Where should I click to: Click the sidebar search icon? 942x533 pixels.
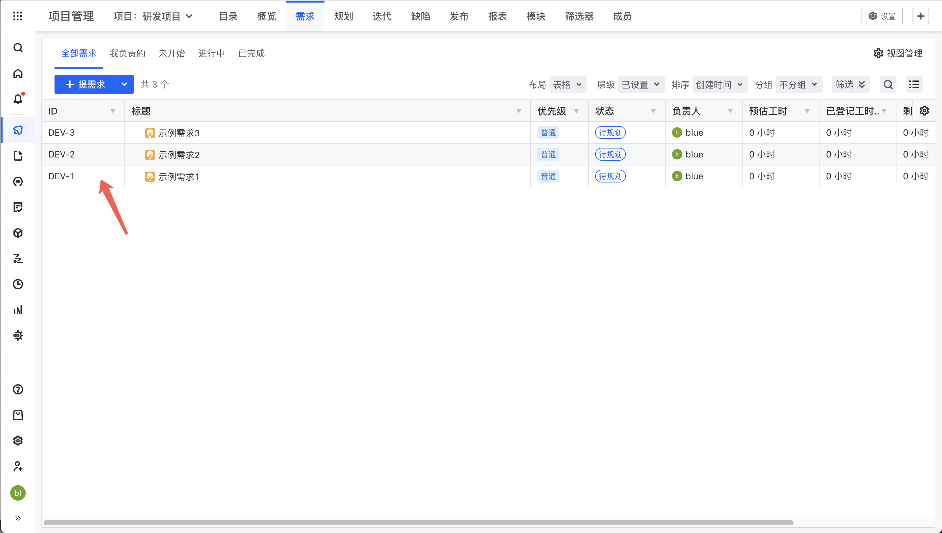coord(18,48)
